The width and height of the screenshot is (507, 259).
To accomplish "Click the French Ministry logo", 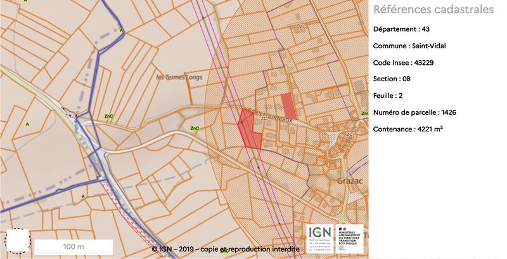I will (x=349, y=239).
